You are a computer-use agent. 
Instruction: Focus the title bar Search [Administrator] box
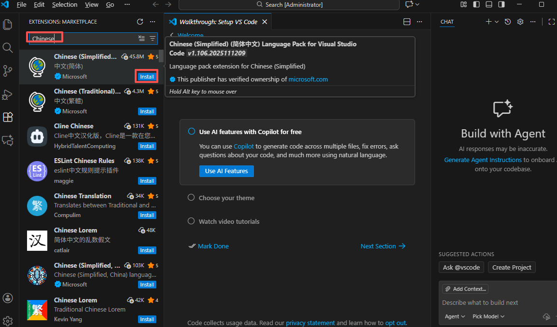pyautogui.click(x=289, y=5)
